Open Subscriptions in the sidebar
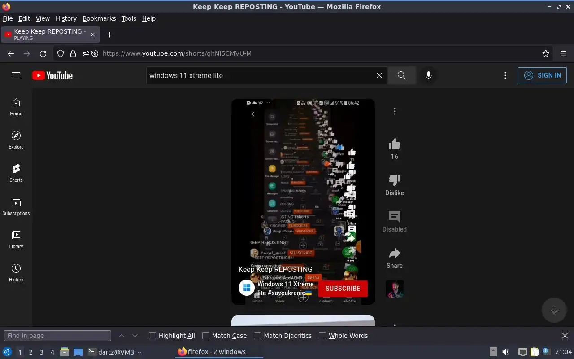574x359 pixels. (16, 207)
